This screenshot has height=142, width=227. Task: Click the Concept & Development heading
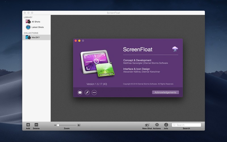(137, 60)
